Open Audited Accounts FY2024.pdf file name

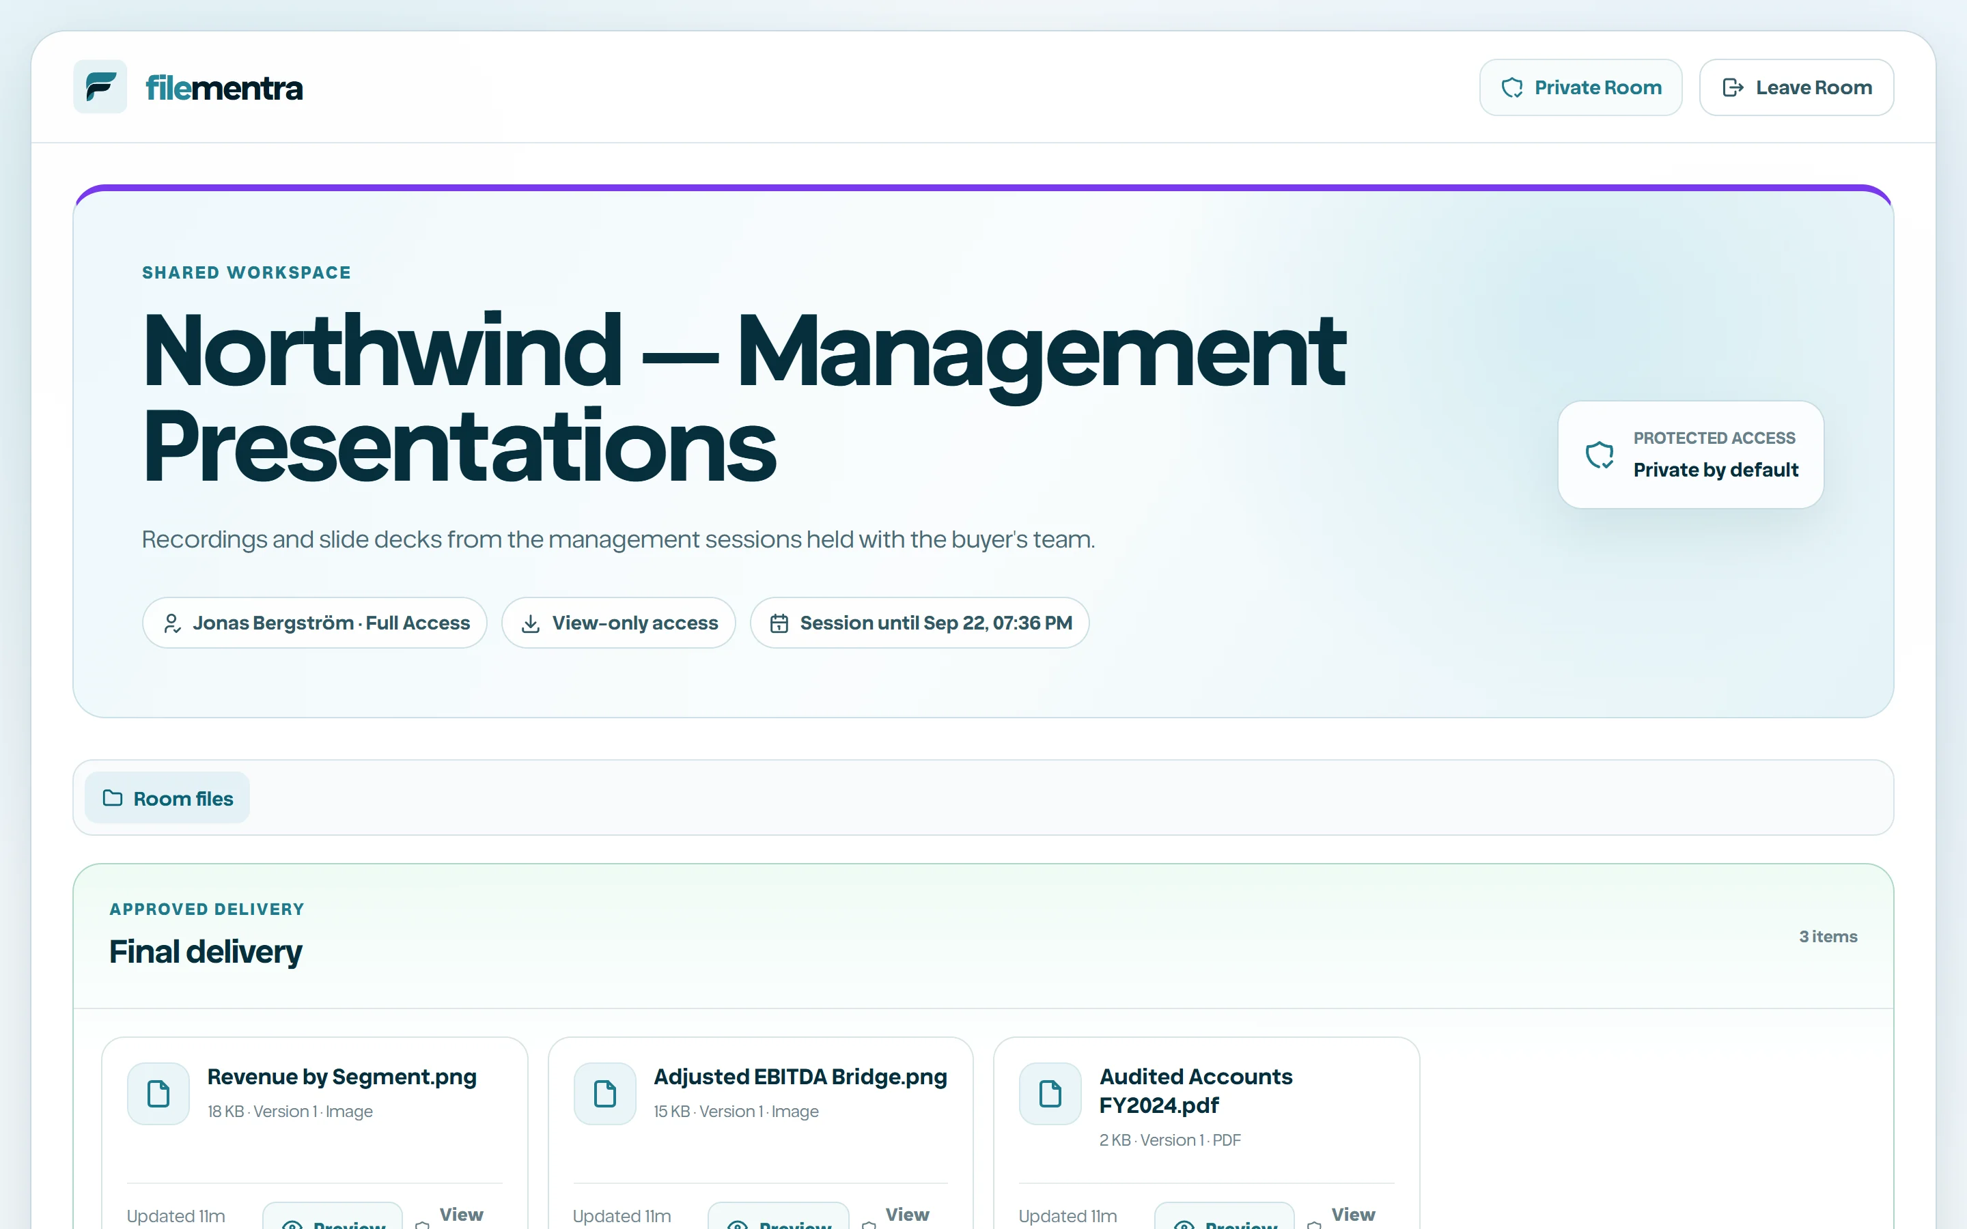point(1196,1091)
